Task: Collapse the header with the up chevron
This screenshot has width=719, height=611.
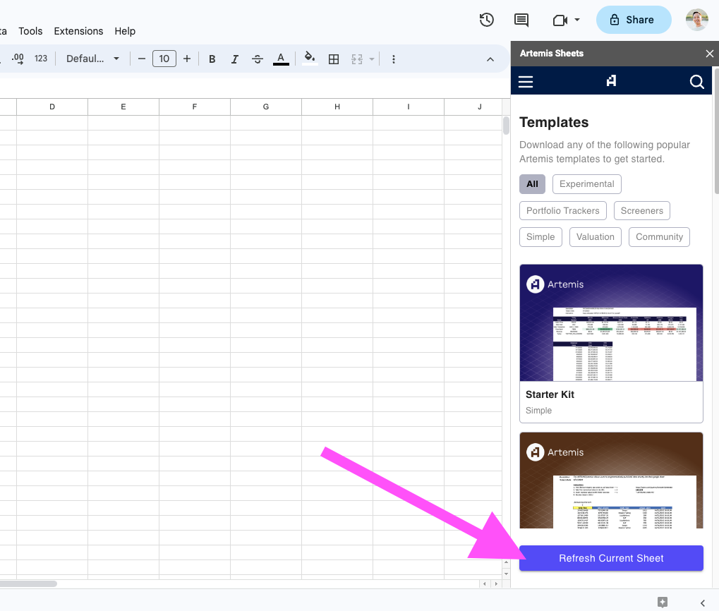Action: (490, 59)
